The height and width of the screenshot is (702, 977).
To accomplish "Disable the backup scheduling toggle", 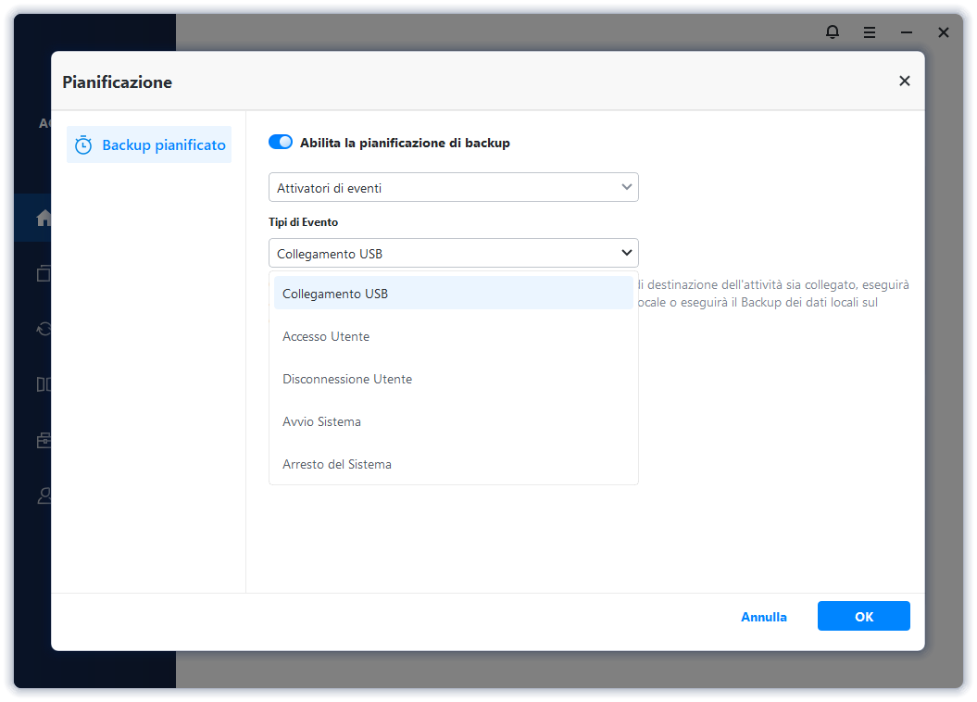I will click(x=280, y=143).
